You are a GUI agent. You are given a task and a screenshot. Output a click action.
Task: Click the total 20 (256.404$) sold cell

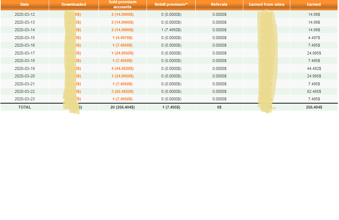[123, 107]
